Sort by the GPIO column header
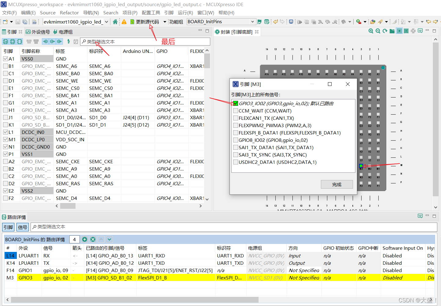This screenshot has height=306, width=441. point(171,51)
